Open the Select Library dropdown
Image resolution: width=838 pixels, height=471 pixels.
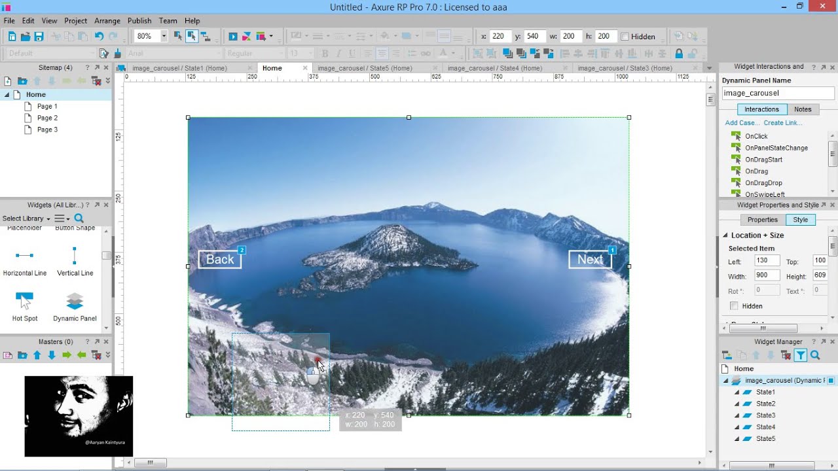(x=27, y=218)
